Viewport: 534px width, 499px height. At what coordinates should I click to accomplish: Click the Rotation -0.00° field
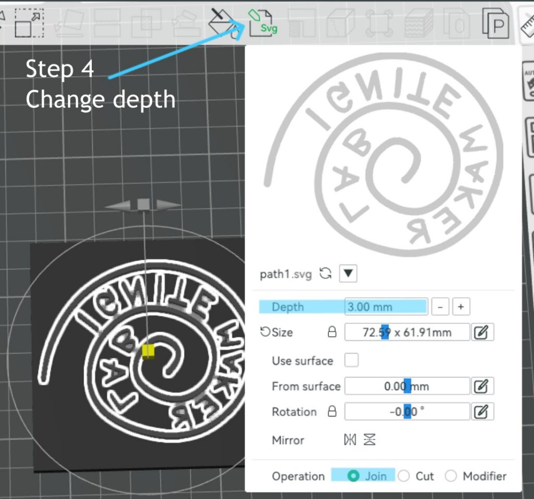407,411
